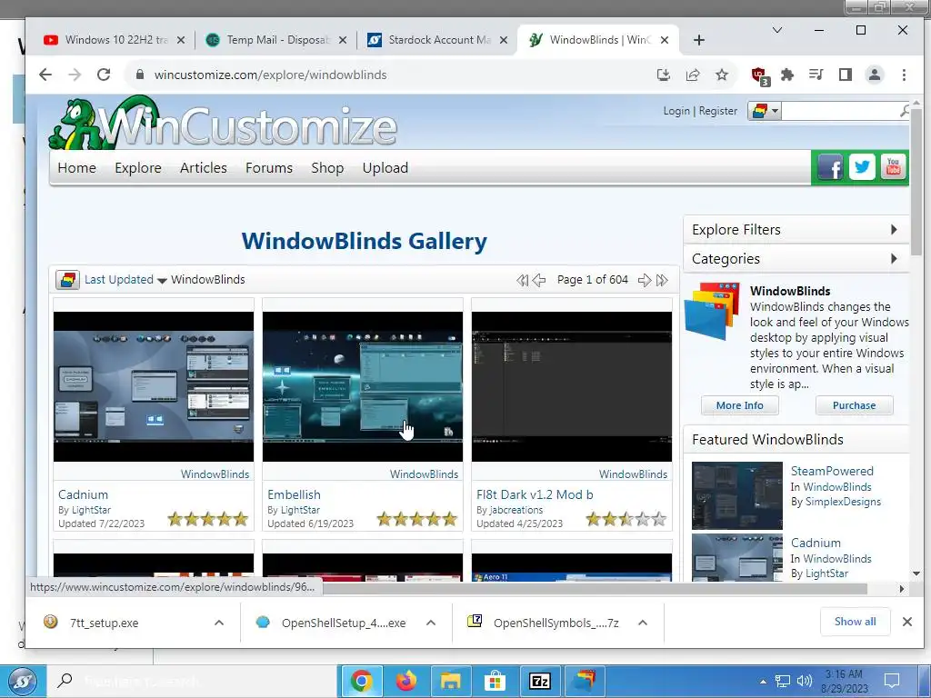This screenshot has height=698, width=931.
Task: Open the Extensions puzzle icon
Action: point(787,75)
